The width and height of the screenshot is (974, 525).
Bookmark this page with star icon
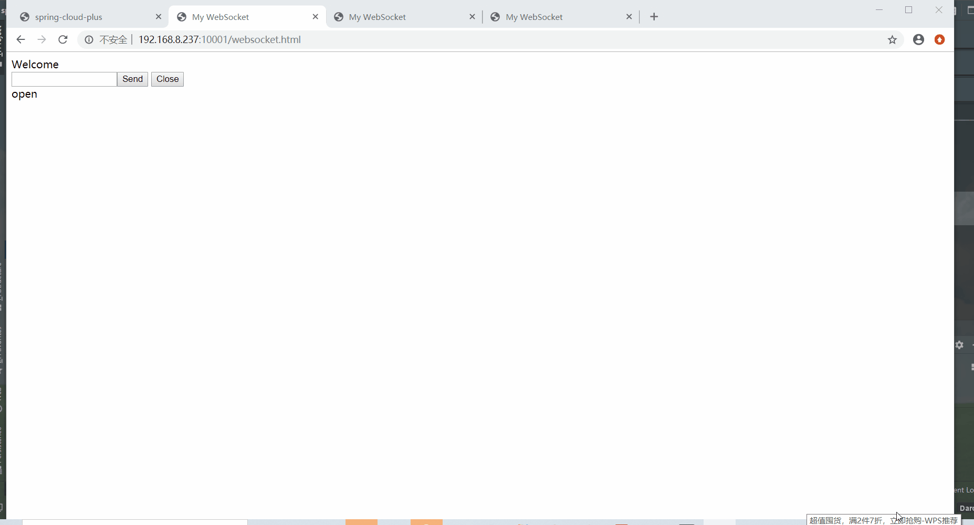coord(892,40)
